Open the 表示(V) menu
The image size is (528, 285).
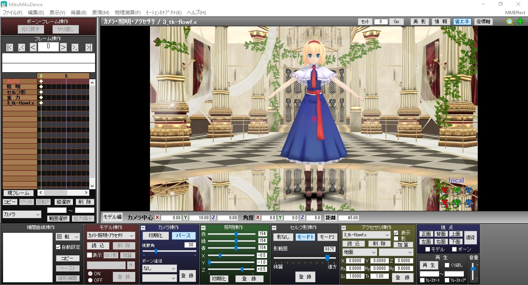(57, 13)
